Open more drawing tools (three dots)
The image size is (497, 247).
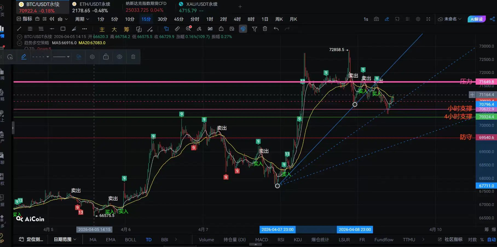tap(85, 29)
